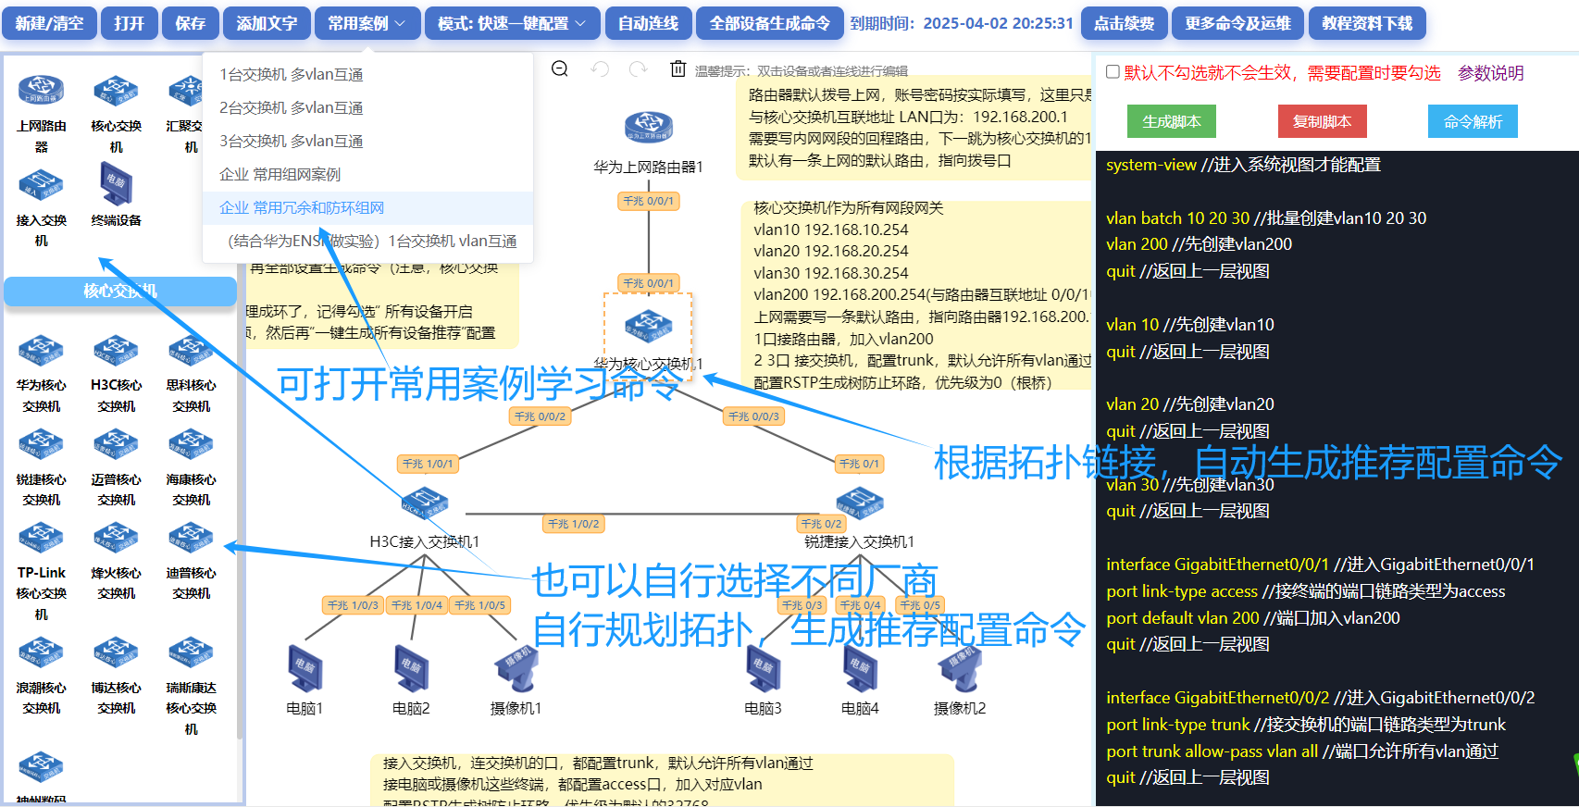
Task: Click the trash delete icon
Action: coord(678,69)
